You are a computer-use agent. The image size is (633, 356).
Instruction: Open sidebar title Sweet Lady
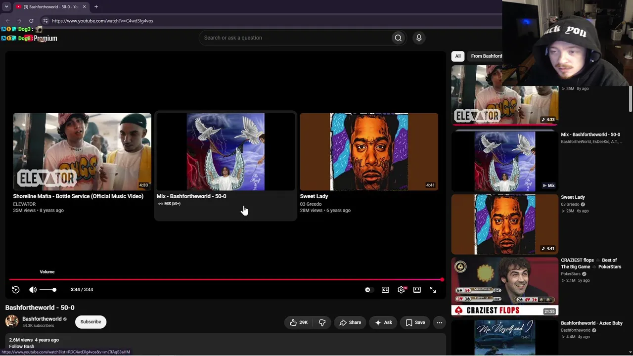573,197
